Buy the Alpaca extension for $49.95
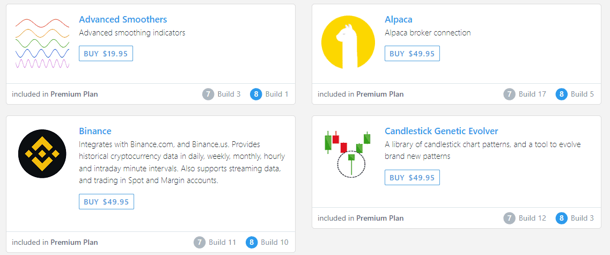Screen dimensions: 610x255 412,54
